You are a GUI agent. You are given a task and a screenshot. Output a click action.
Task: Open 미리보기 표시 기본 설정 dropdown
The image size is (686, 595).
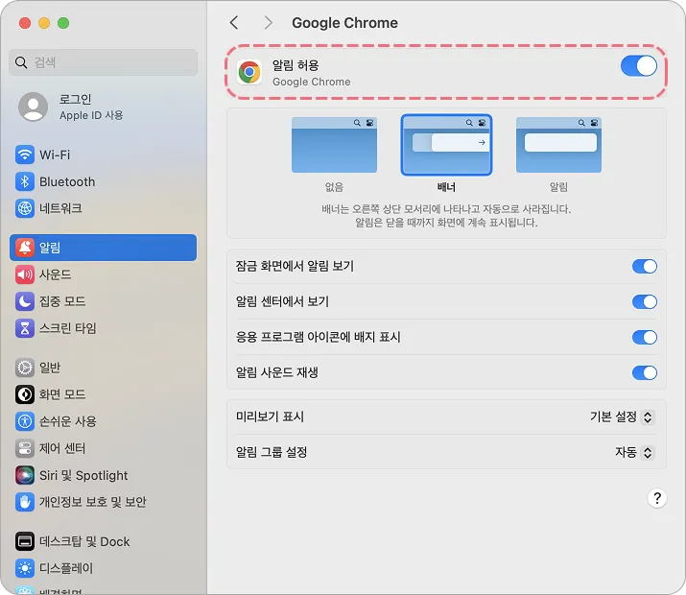pos(622,416)
